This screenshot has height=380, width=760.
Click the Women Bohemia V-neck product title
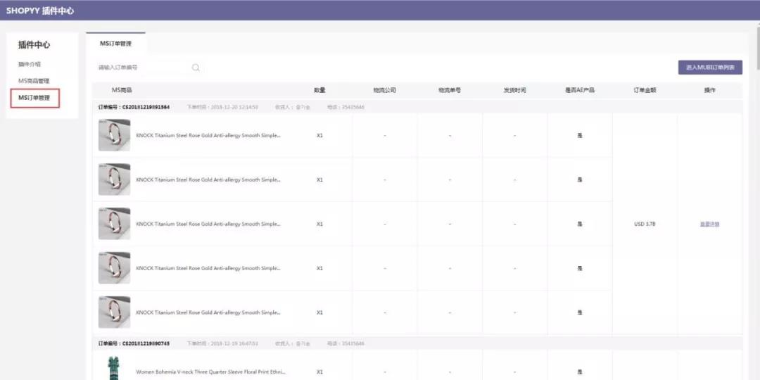point(210,372)
